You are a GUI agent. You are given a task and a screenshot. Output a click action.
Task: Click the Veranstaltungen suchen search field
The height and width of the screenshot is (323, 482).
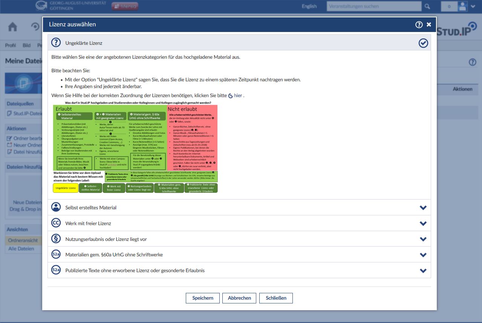(x=374, y=6)
